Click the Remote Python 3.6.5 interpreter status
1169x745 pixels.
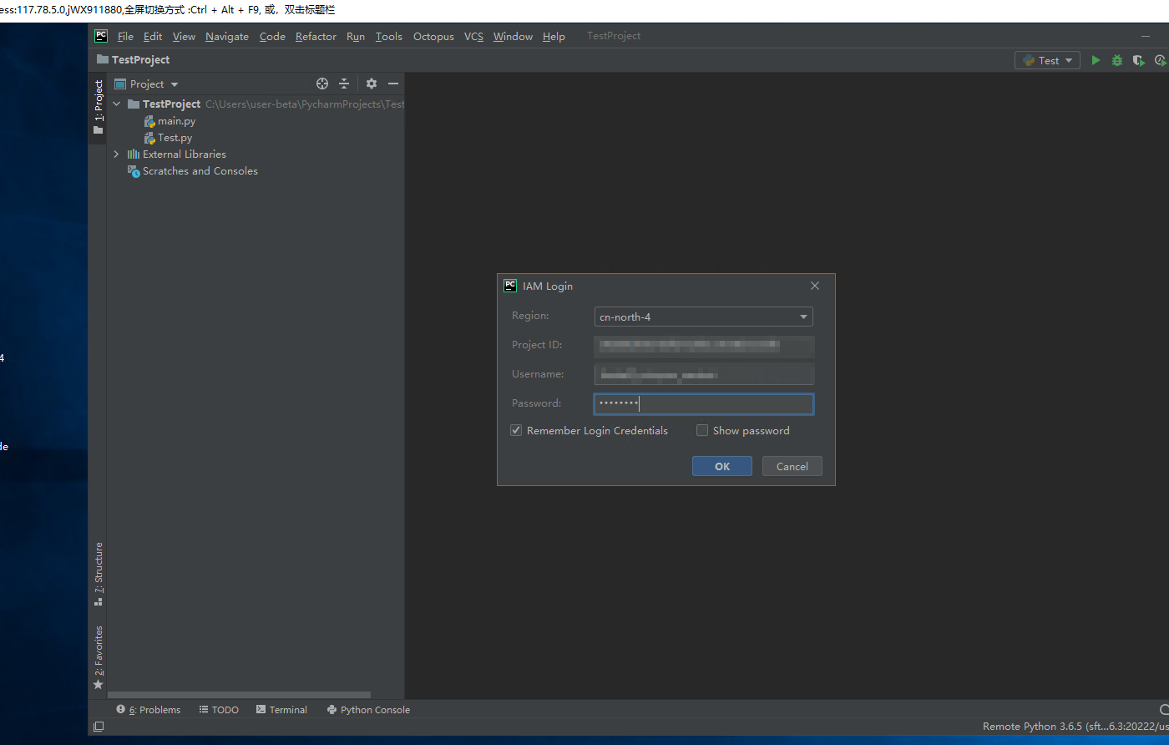tap(1075, 727)
